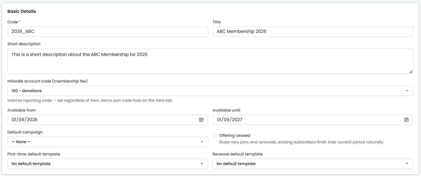Screen dimensions: 421x176
Task: Select the Available from date 01/09/2026
Action: [x=108, y=120]
